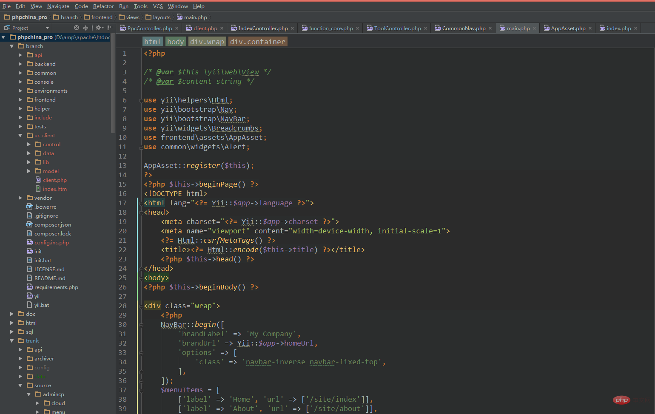Screen dimensions: 655x414
Task: Open the VCS menu
Action: (x=158, y=6)
